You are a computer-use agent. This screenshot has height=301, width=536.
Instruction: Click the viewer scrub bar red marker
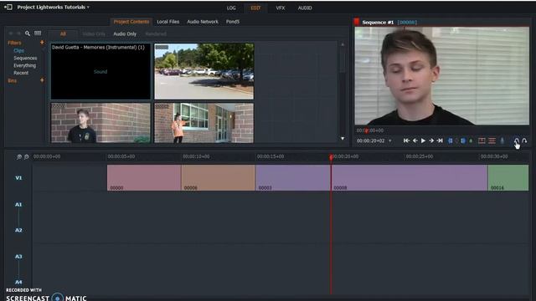366,130
